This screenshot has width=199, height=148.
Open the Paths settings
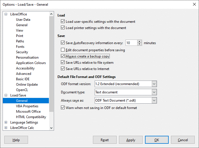20,41
